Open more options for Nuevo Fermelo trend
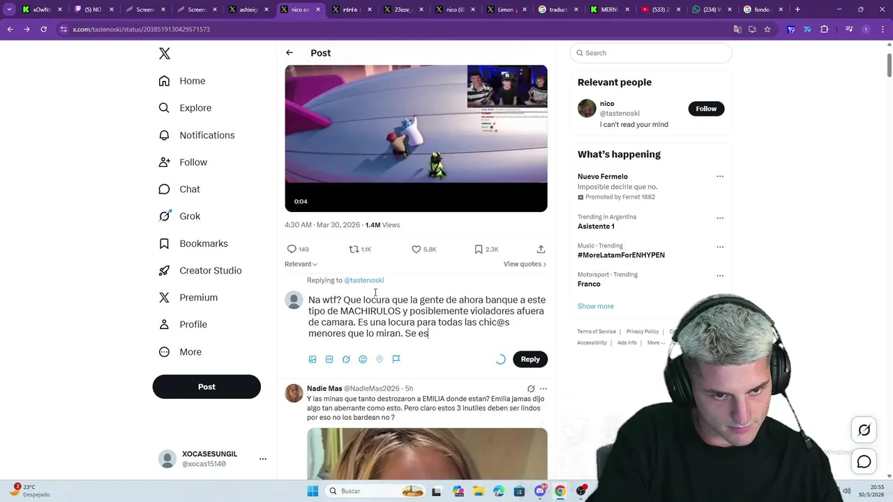This screenshot has height=502, width=893. 720,176
